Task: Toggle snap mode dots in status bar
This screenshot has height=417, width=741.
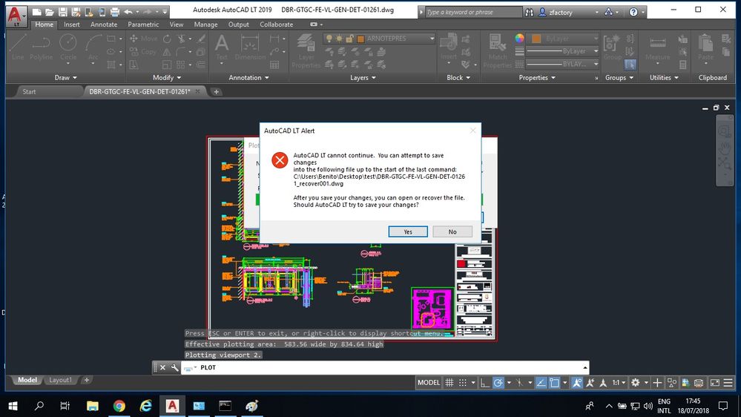Action: [463, 382]
